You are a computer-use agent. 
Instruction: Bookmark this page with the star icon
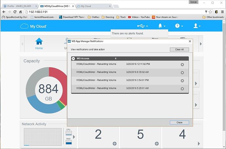pos(210,12)
